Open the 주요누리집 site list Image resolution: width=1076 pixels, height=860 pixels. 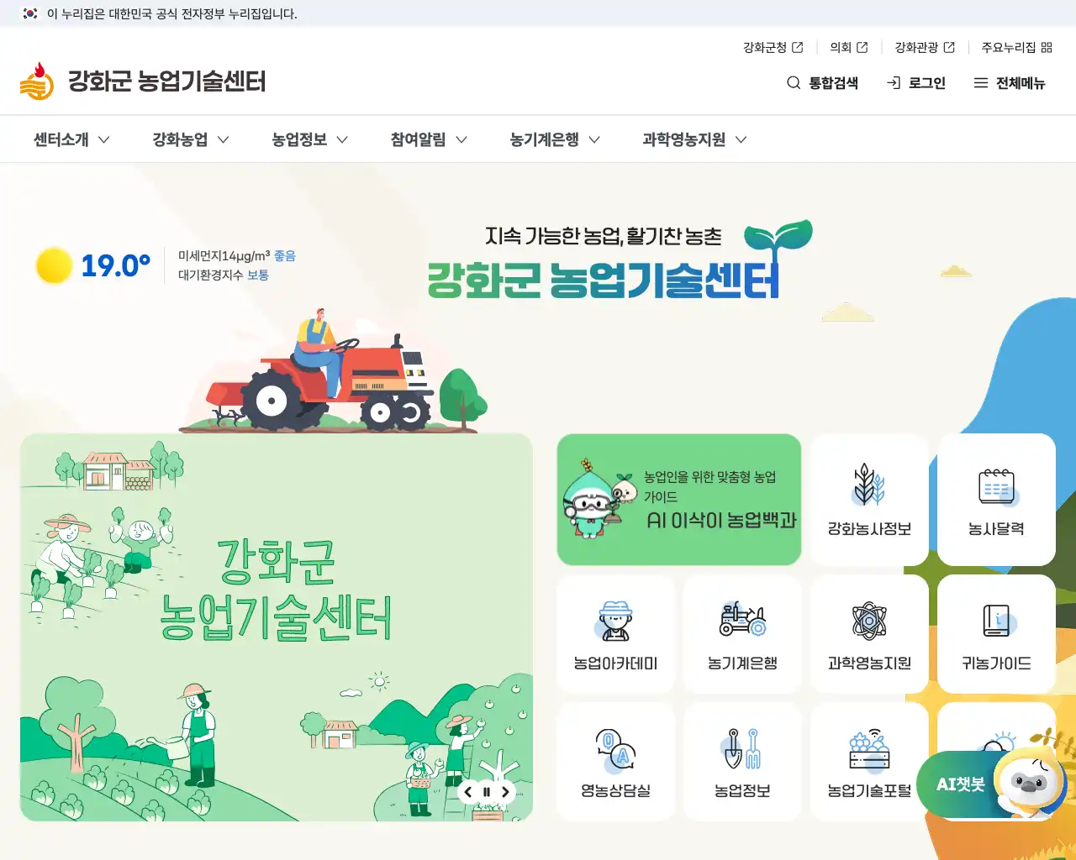(x=1017, y=48)
